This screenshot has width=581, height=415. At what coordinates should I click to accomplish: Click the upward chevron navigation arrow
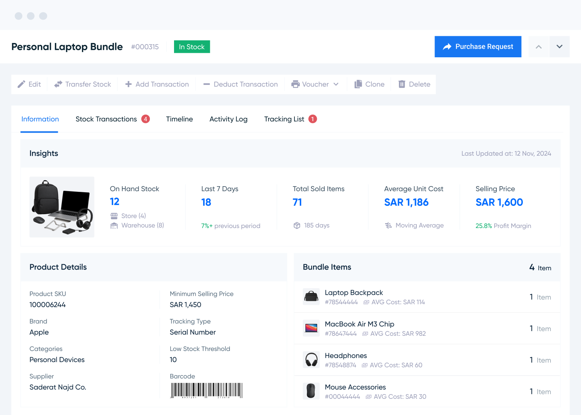point(538,46)
